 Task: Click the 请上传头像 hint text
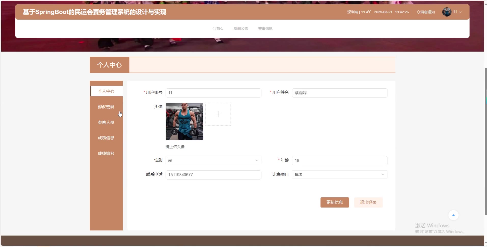pos(175,147)
